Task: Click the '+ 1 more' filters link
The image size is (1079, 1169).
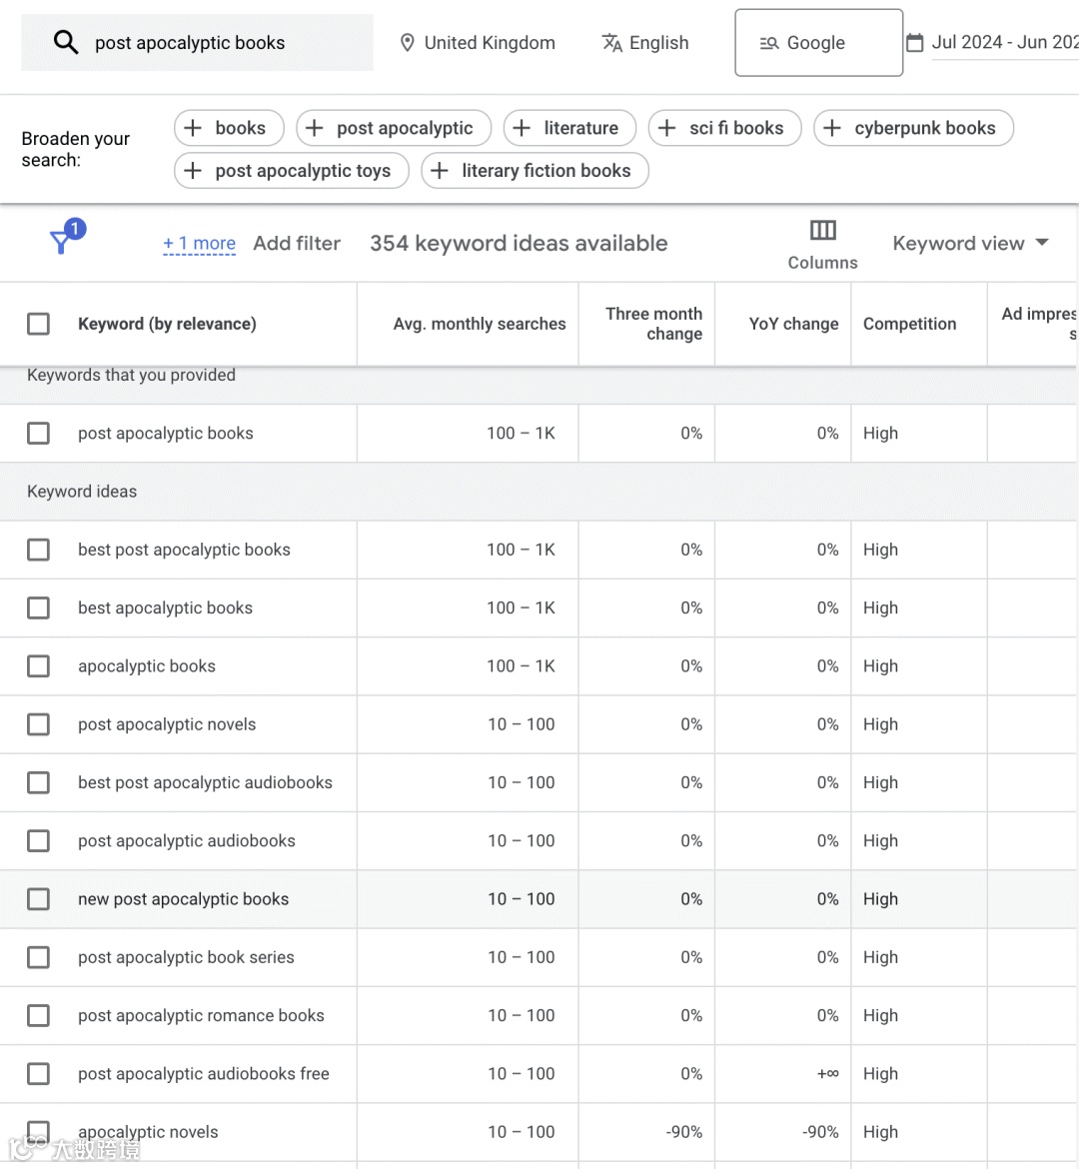Action: click(x=200, y=243)
